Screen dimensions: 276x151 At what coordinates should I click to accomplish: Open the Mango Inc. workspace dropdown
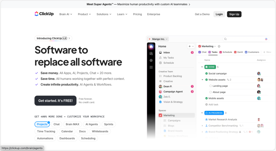tap(158, 39)
